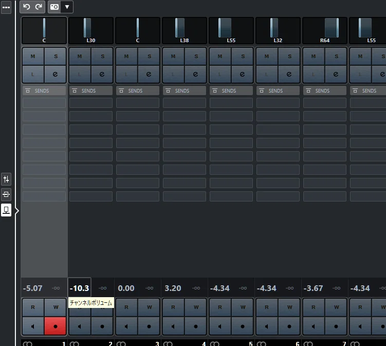The width and height of the screenshot is (386, 346).
Task: Click the redo mixer history arrow
Action: 39,7
